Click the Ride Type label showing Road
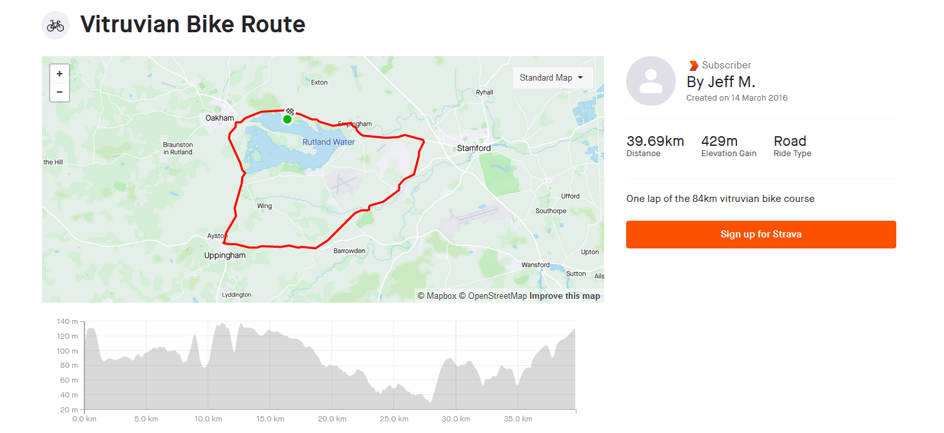Image resolution: width=944 pixels, height=433 pixels. 791,153
